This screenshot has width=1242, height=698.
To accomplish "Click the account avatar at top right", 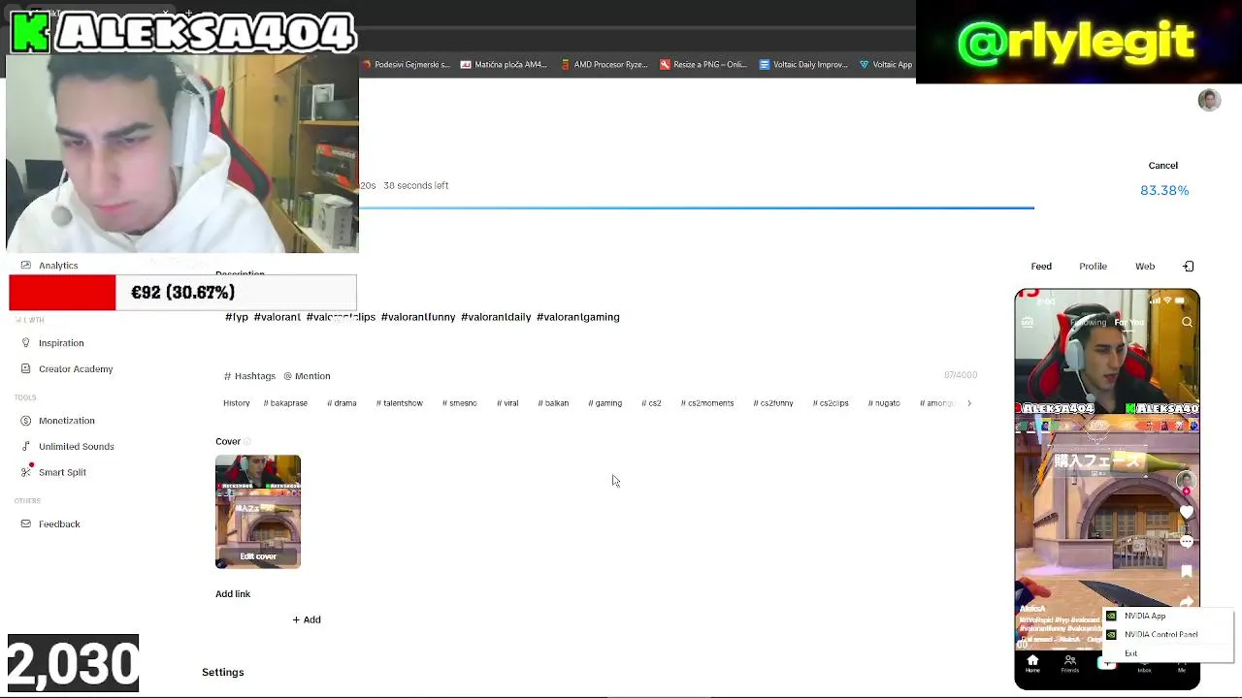I will point(1209,100).
